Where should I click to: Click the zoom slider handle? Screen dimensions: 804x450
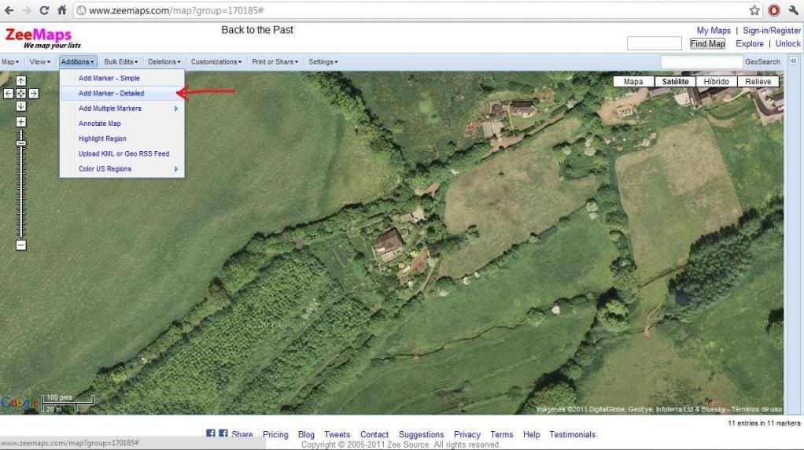tap(21, 142)
